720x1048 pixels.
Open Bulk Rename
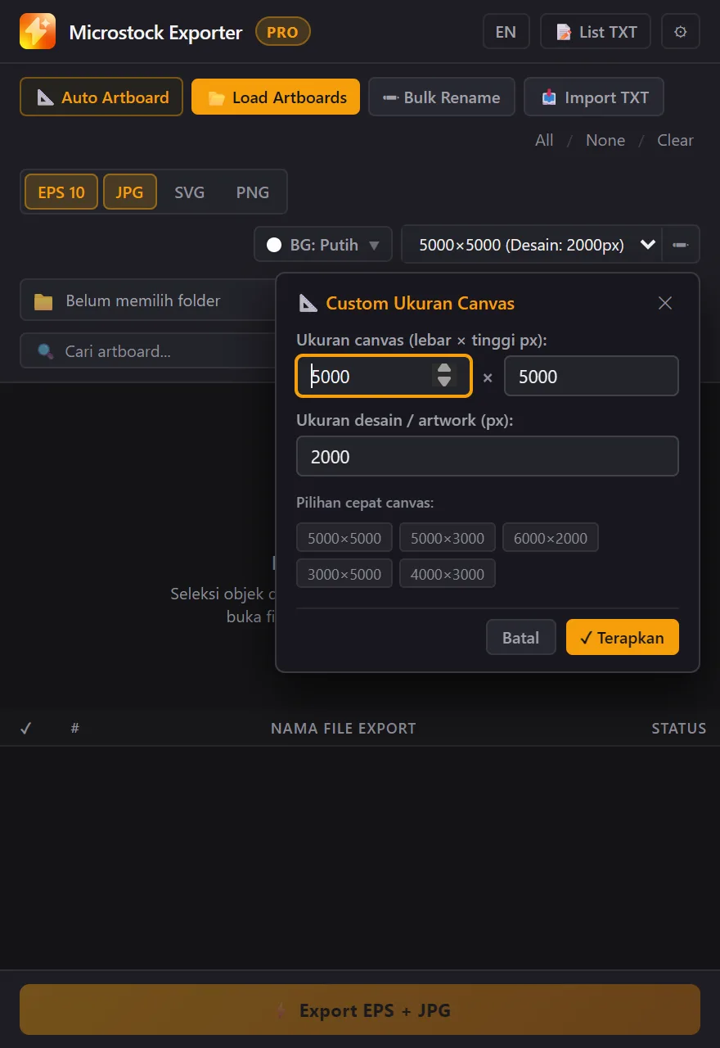click(442, 97)
